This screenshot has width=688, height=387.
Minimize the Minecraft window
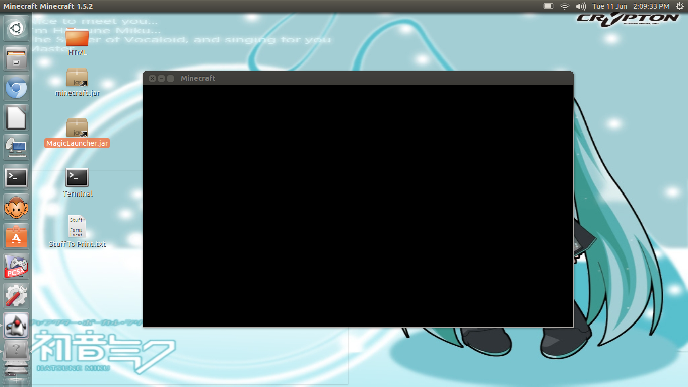pyautogui.click(x=161, y=78)
